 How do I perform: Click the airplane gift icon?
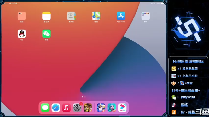pos(173,76)
